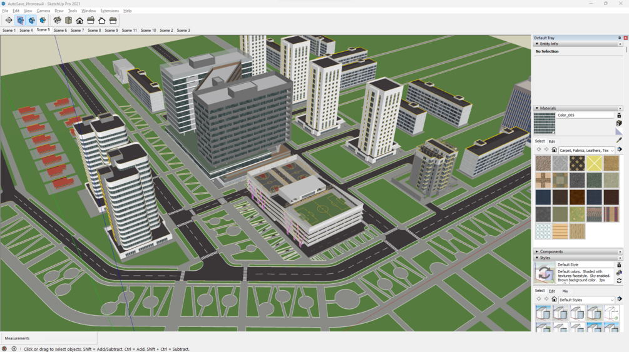Click Create New Style icon

pyautogui.click(x=619, y=273)
